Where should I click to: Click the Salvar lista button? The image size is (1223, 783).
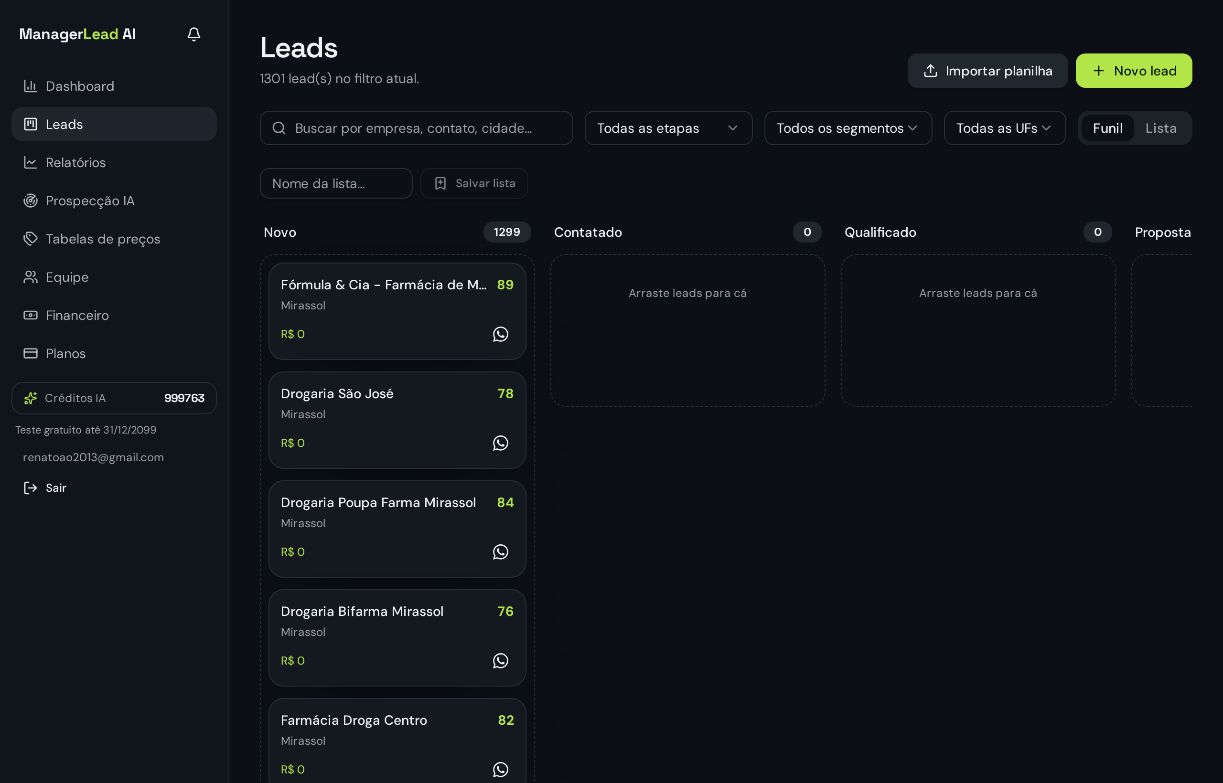(474, 183)
